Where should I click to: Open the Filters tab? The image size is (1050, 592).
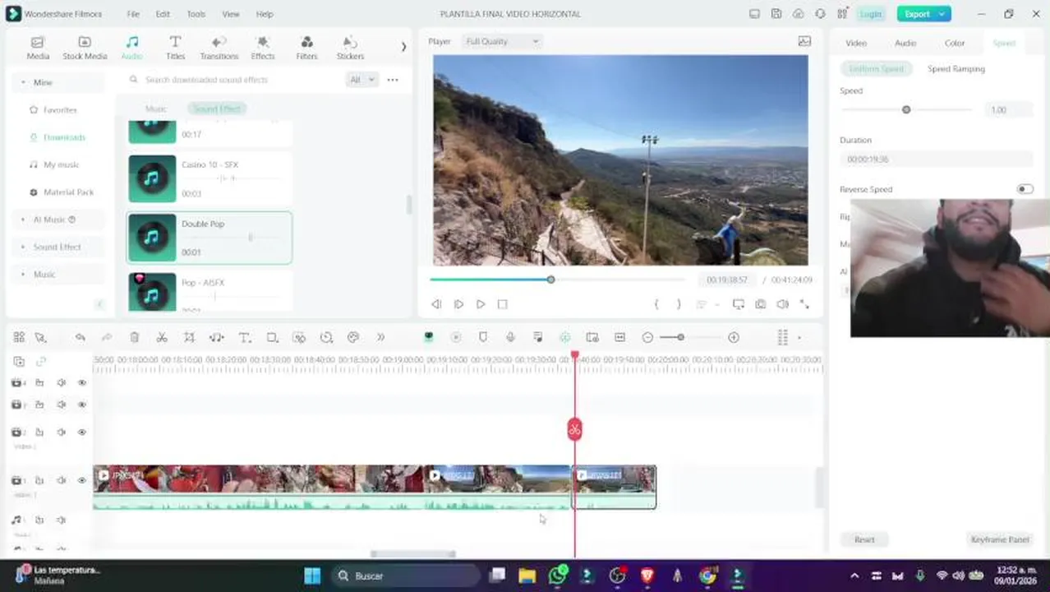[x=306, y=48]
